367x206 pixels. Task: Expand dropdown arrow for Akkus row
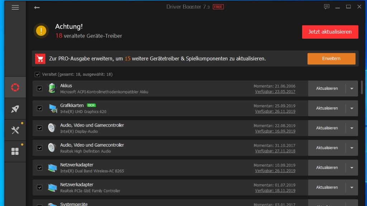352,89
